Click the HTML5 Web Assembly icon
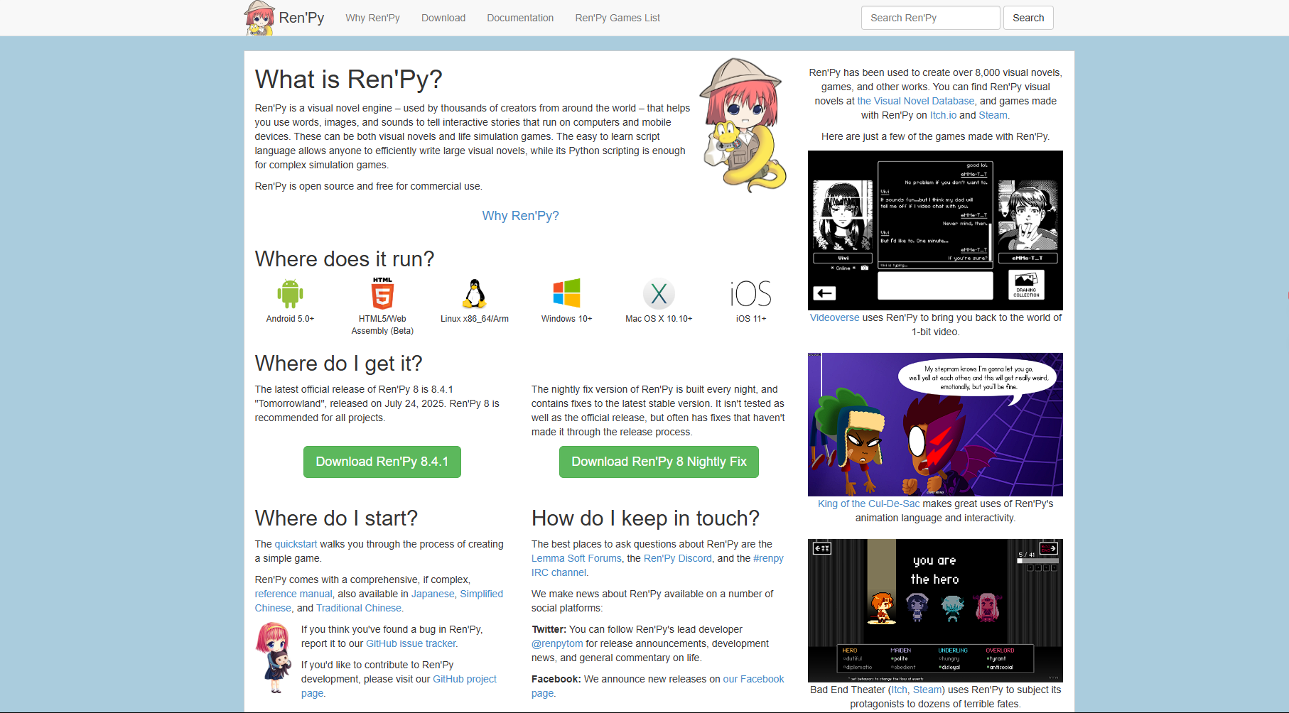This screenshot has width=1289, height=713. click(x=382, y=293)
